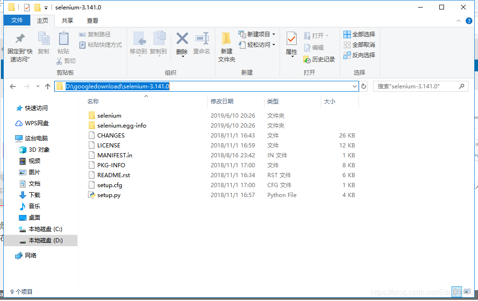Screen dimensions: 478x301
Task: Click Copy path (复制路径)
Action: [x=95, y=34]
